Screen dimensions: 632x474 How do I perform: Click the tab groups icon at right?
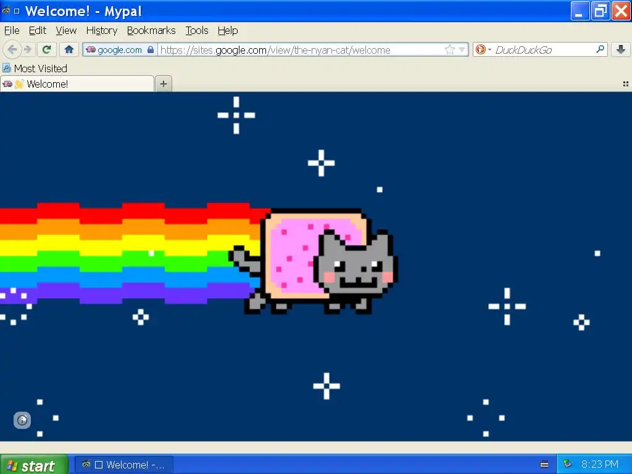626,84
